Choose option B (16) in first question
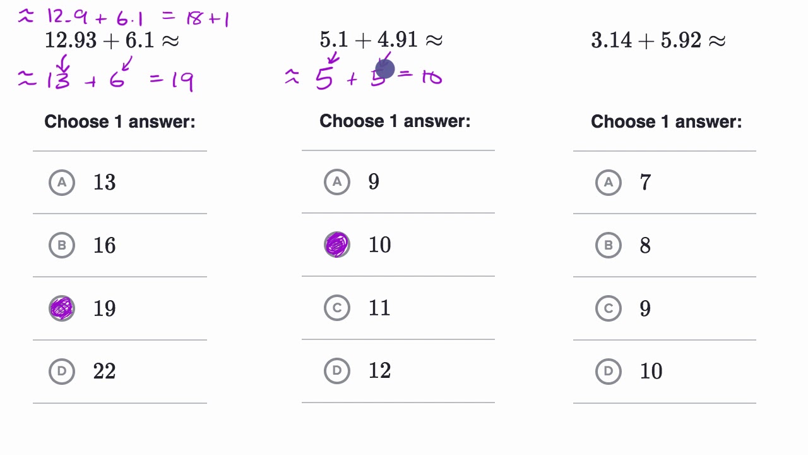Screen dimensions: 808x455 coord(62,245)
